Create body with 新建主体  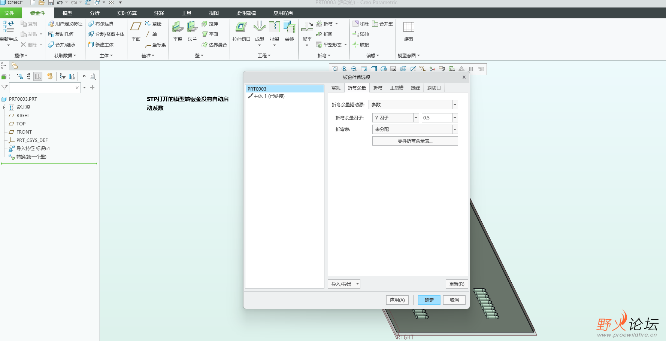click(101, 45)
